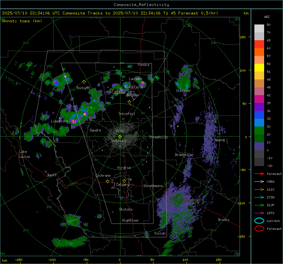283x264 pixels.
Task: Select the Lake Louise label
Action: pyautogui.click(x=24, y=154)
